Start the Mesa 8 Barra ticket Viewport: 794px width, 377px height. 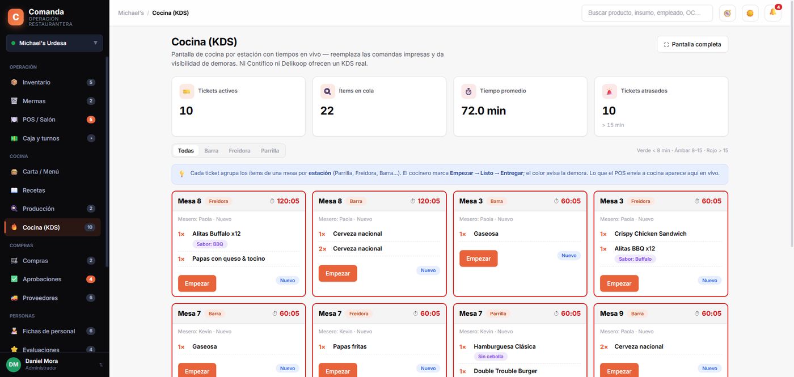[x=337, y=273]
